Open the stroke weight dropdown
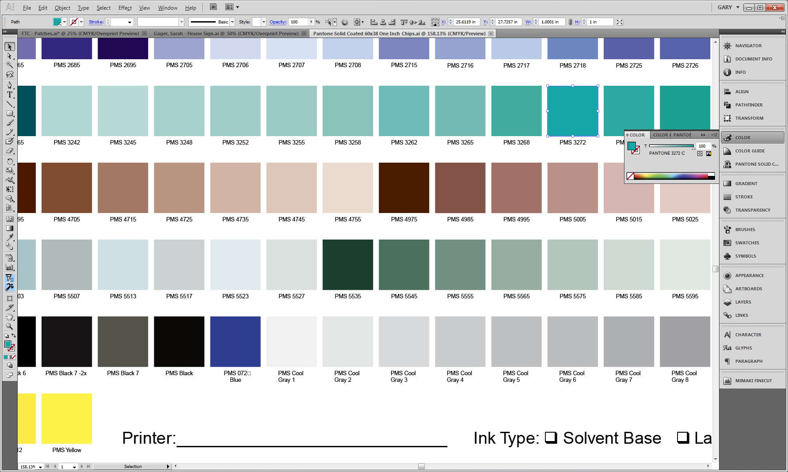 [x=129, y=22]
